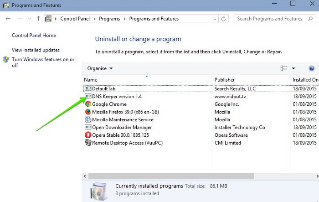The height and width of the screenshot is (202, 319).
Task: Select the Open Downloader Manager entry
Action: tap(122, 128)
